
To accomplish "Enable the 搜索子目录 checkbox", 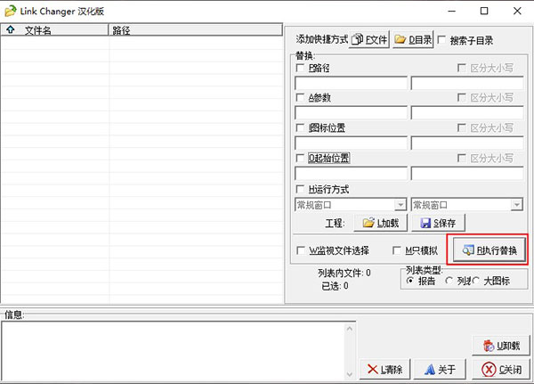I will click(x=441, y=40).
